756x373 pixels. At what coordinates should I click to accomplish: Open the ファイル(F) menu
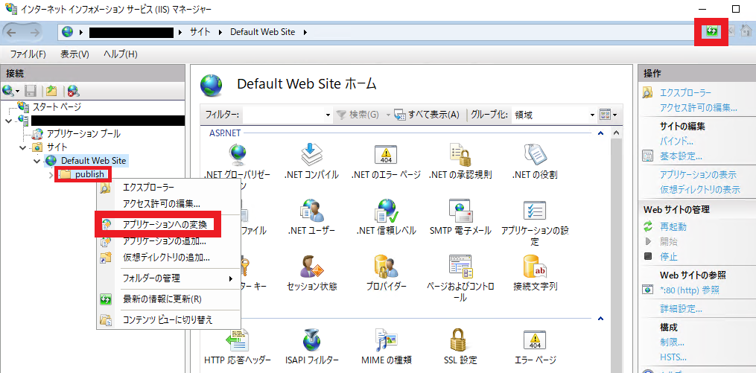(28, 54)
